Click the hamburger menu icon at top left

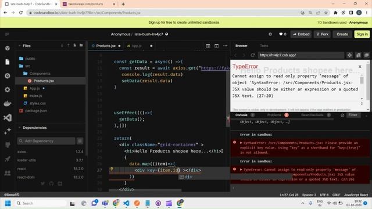pyautogui.click(x=7, y=34)
